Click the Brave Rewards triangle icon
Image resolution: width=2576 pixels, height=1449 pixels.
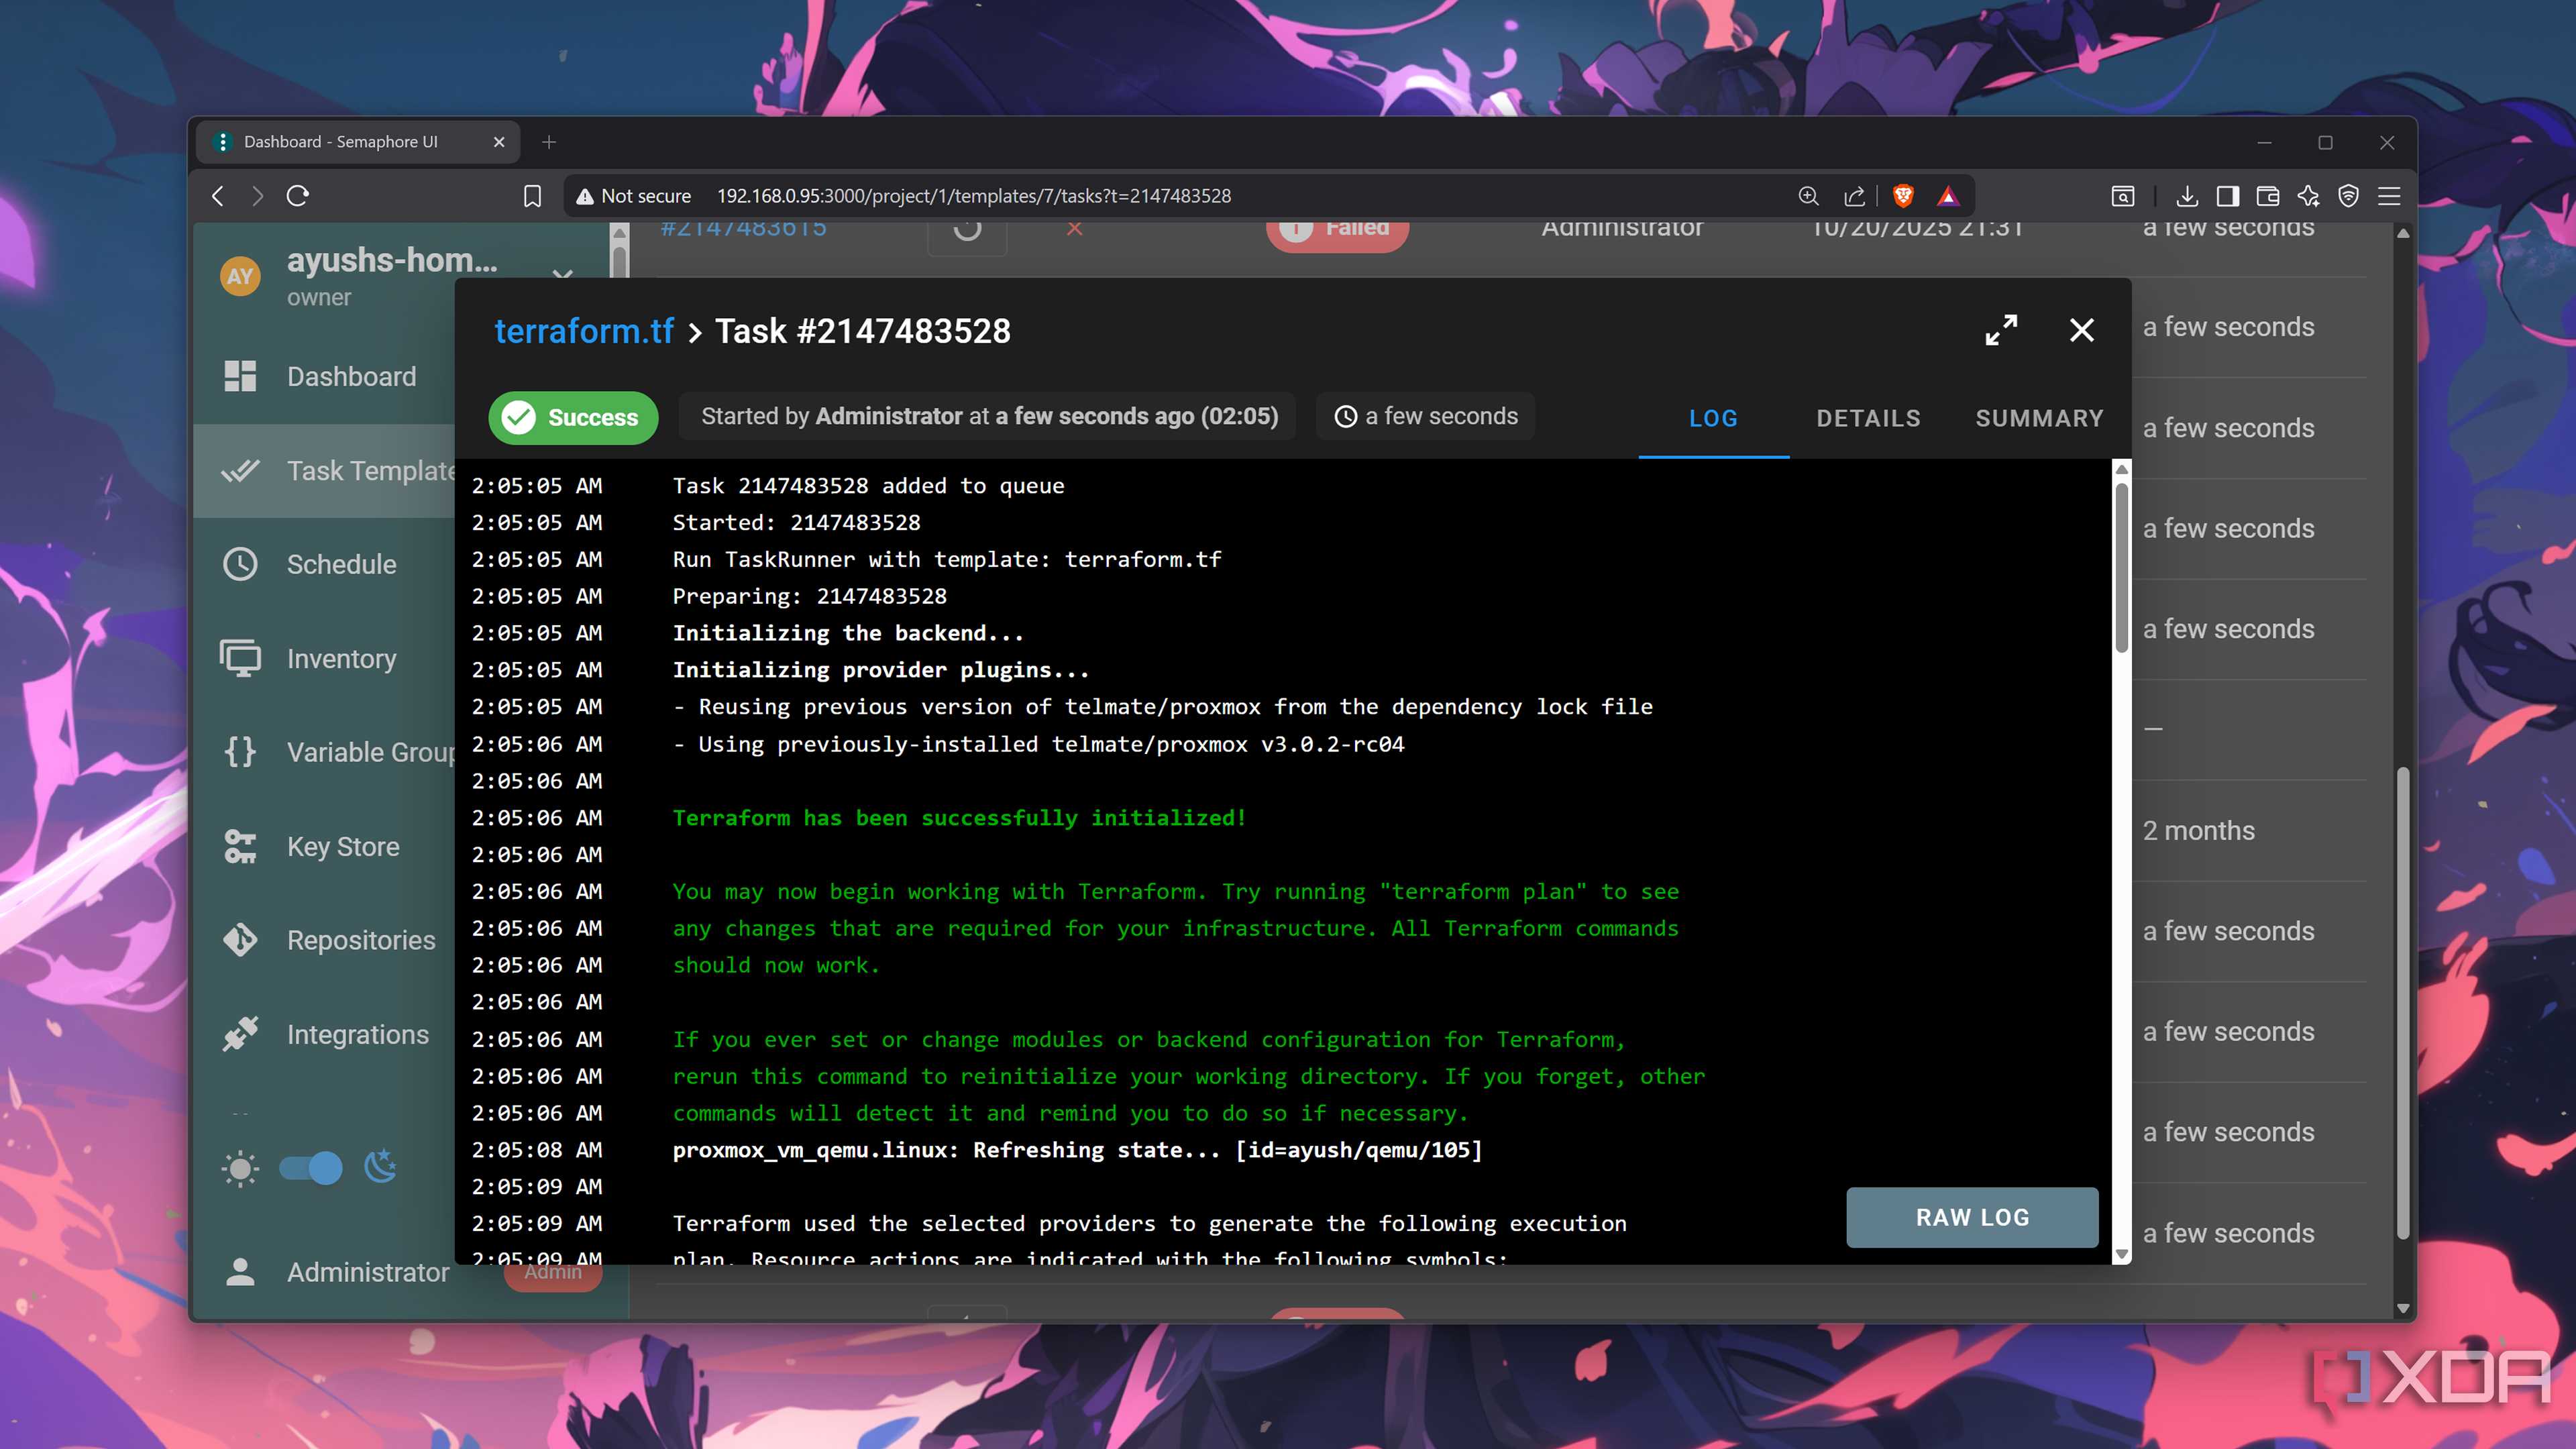(x=1948, y=196)
